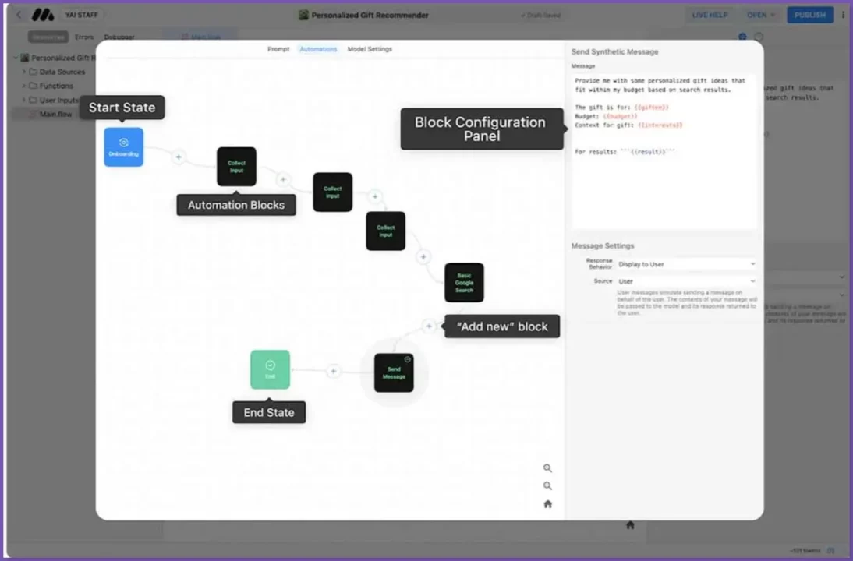This screenshot has height=561, width=853.
Task: Select the Basic Google Search block
Action: coord(464,283)
